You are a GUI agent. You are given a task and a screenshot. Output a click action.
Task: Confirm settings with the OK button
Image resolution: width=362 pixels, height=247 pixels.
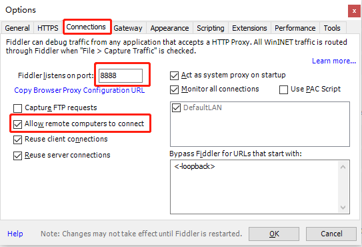[x=274, y=234]
